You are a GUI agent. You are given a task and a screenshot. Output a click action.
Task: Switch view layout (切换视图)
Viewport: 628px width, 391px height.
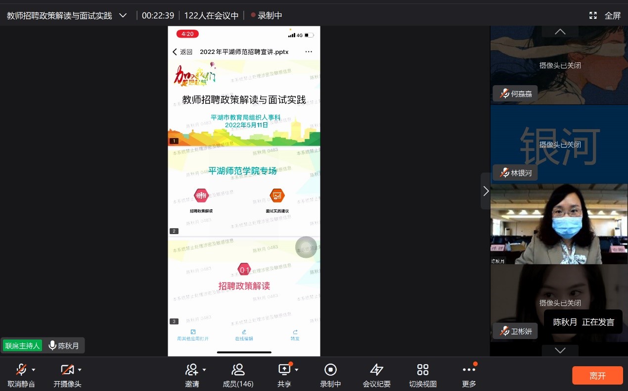click(x=422, y=370)
